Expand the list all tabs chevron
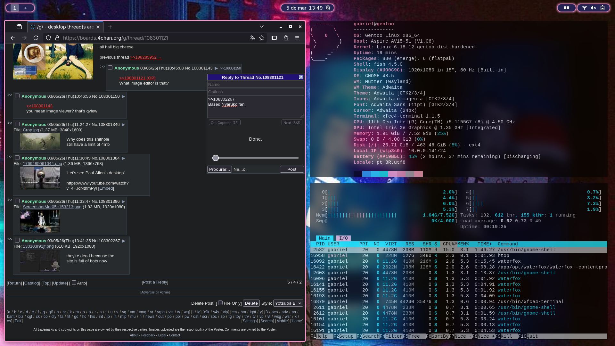 (261, 27)
